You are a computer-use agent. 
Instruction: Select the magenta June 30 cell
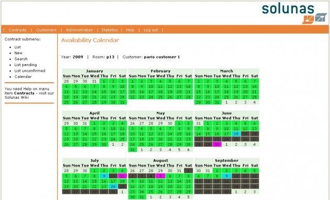217,144
